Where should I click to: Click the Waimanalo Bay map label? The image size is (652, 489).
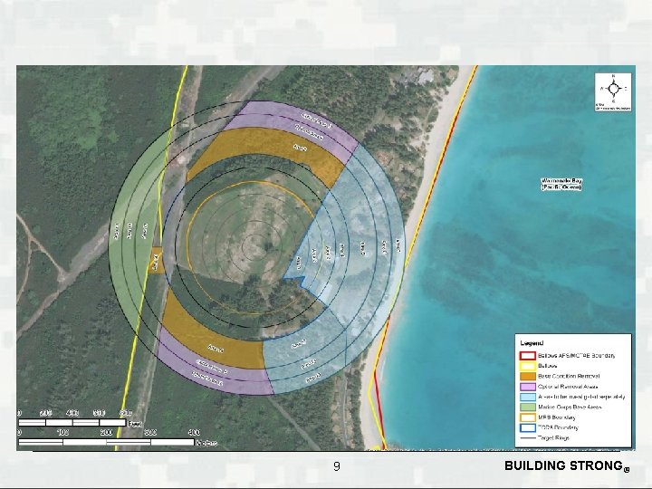click(561, 184)
